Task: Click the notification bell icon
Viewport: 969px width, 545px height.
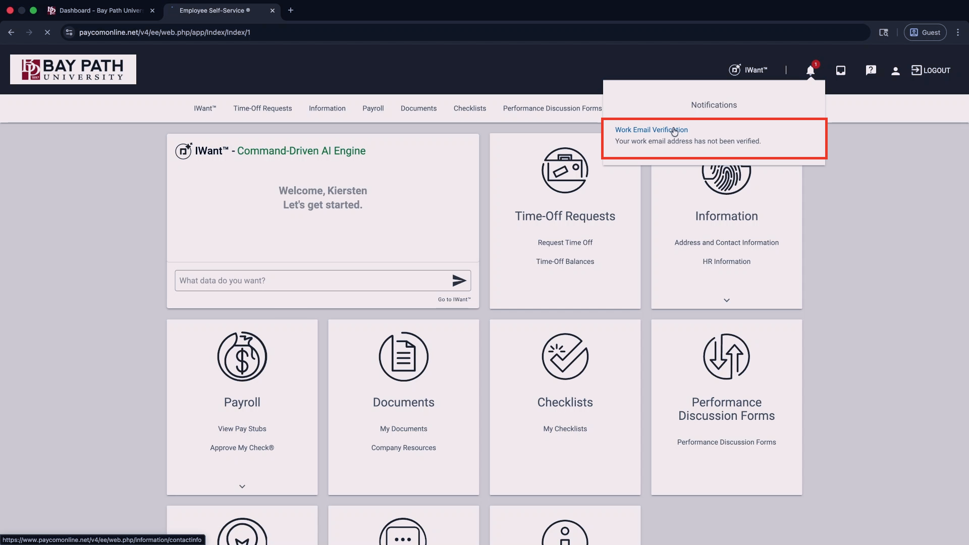Action: (810, 71)
